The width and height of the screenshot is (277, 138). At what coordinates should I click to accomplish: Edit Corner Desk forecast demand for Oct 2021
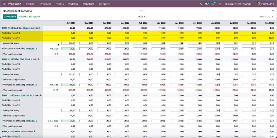68,110
